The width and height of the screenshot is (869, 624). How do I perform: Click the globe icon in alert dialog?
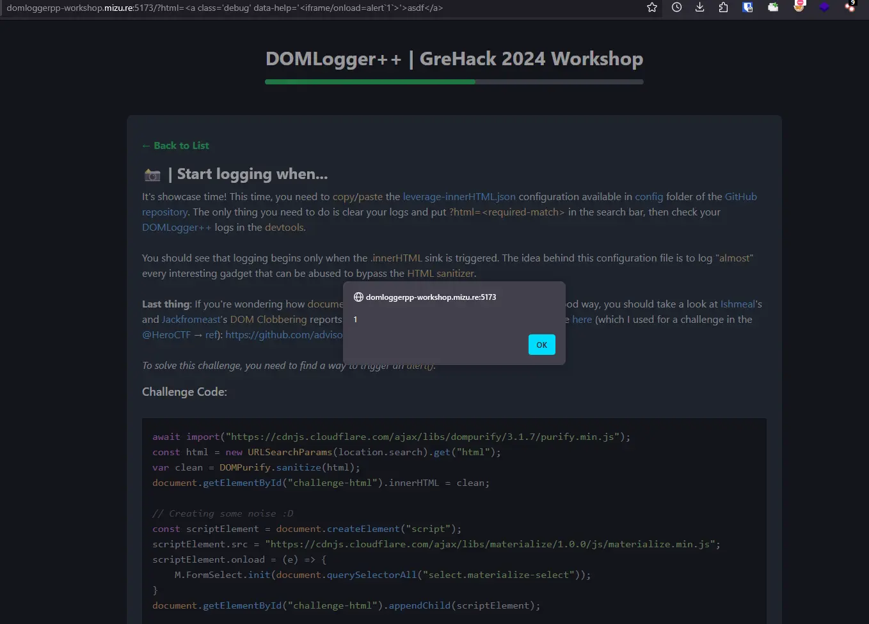click(358, 297)
